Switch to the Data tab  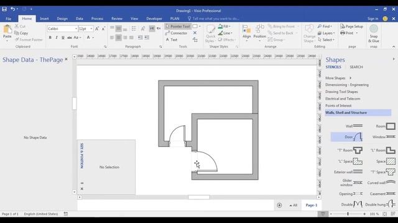80,19
